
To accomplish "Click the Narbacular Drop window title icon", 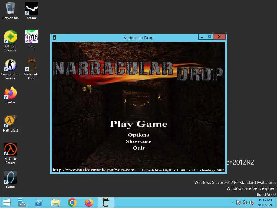I will tap(55, 37).
